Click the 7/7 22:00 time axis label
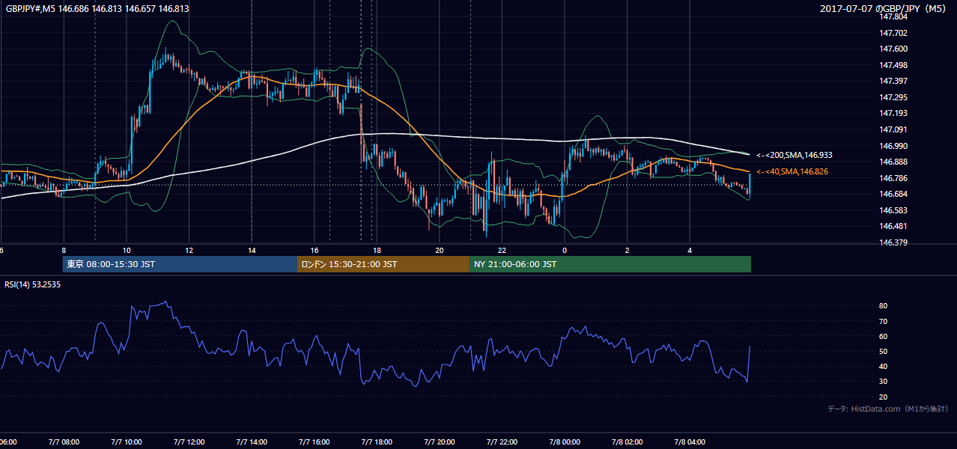Screen dimensions: 957x449 tap(502, 442)
